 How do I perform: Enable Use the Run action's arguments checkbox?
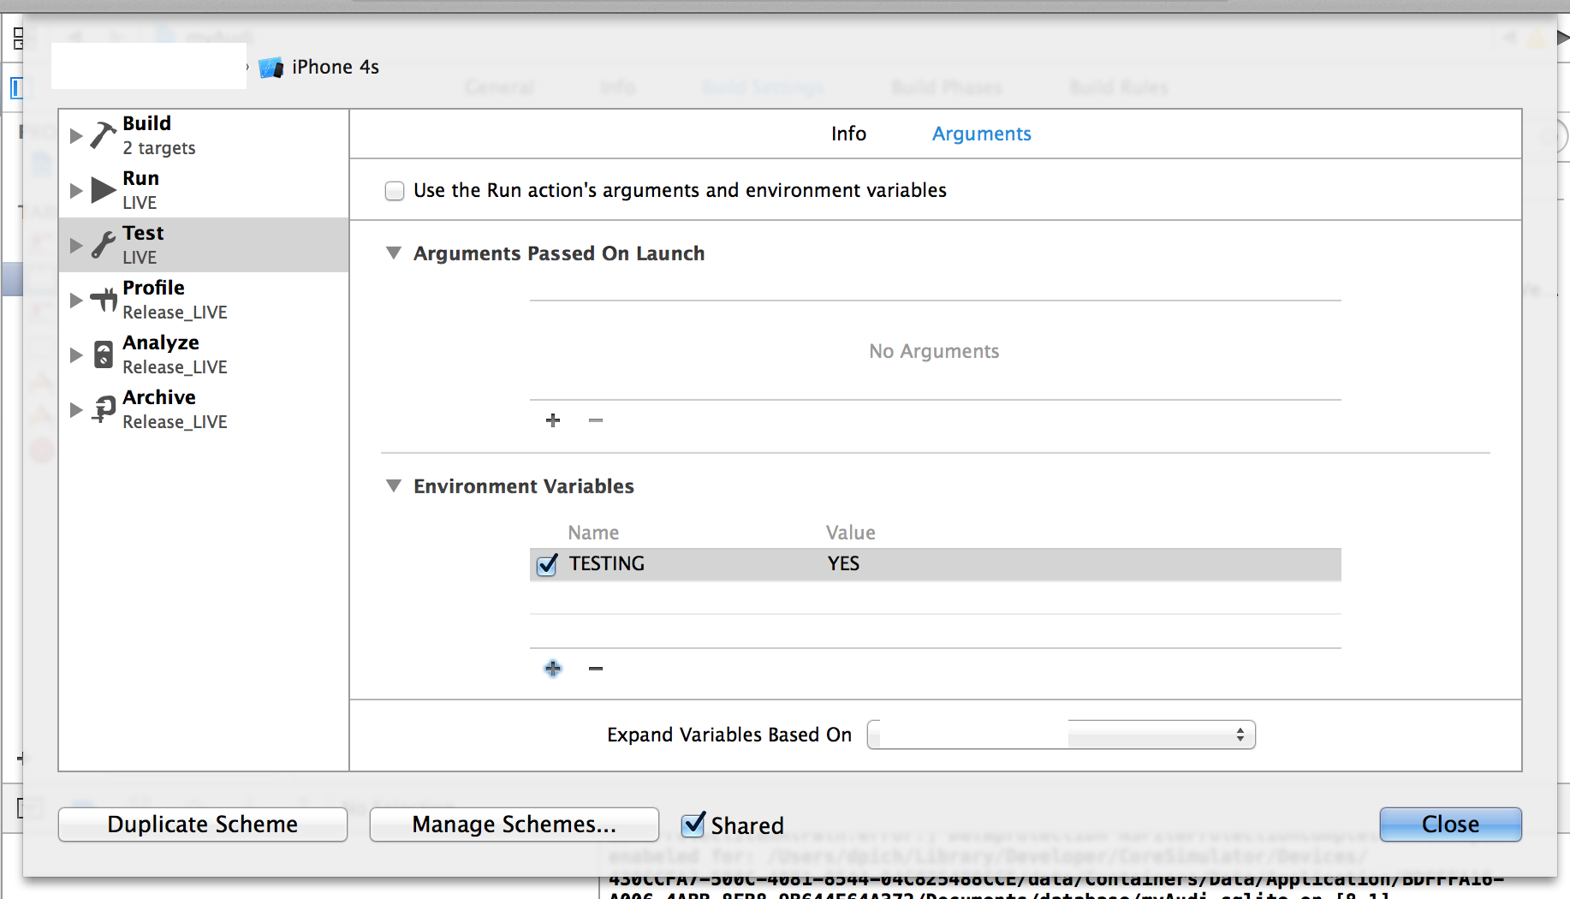tap(395, 191)
